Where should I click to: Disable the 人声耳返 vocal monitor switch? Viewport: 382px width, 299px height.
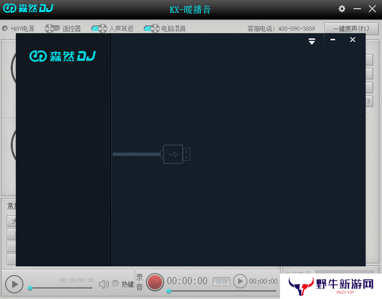(x=99, y=29)
